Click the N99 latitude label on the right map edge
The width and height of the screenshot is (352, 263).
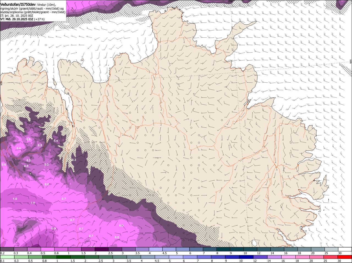(x=351, y=62)
